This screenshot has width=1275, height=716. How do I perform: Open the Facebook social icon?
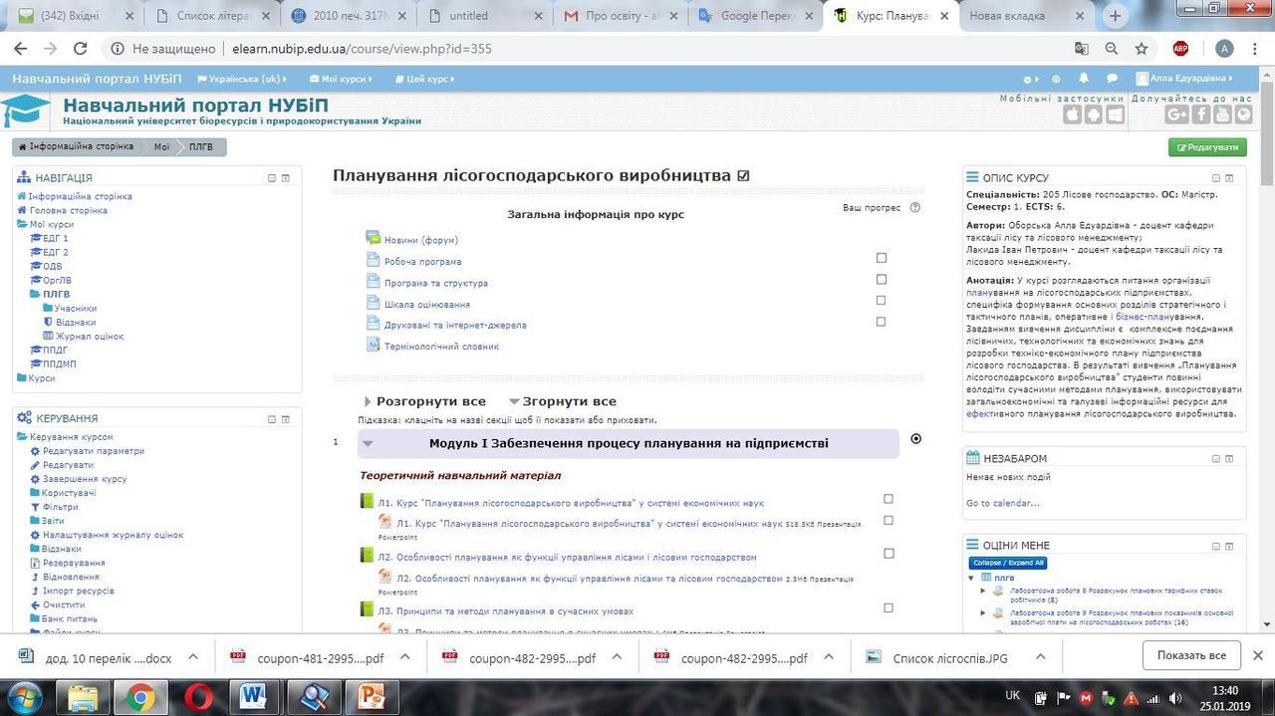(1201, 115)
